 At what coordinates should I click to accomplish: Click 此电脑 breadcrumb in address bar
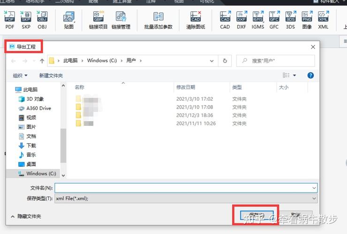tap(70, 60)
